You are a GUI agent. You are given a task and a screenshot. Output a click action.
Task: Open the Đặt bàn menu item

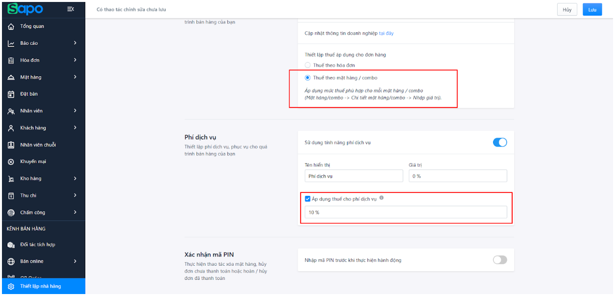(43, 94)
